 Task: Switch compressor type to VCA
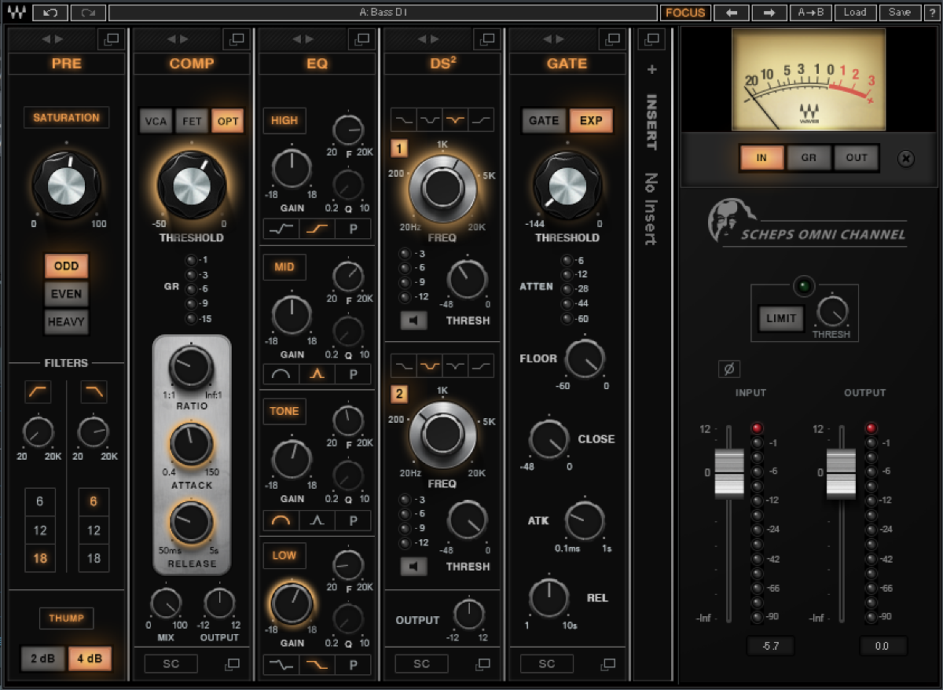click(x=156, y=121)
